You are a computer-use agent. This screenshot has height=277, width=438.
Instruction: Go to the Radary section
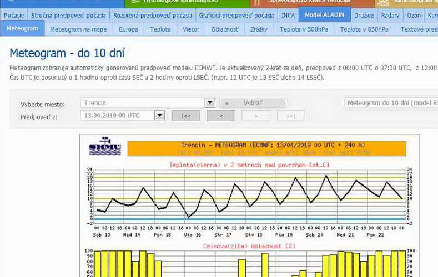(390, 15)
